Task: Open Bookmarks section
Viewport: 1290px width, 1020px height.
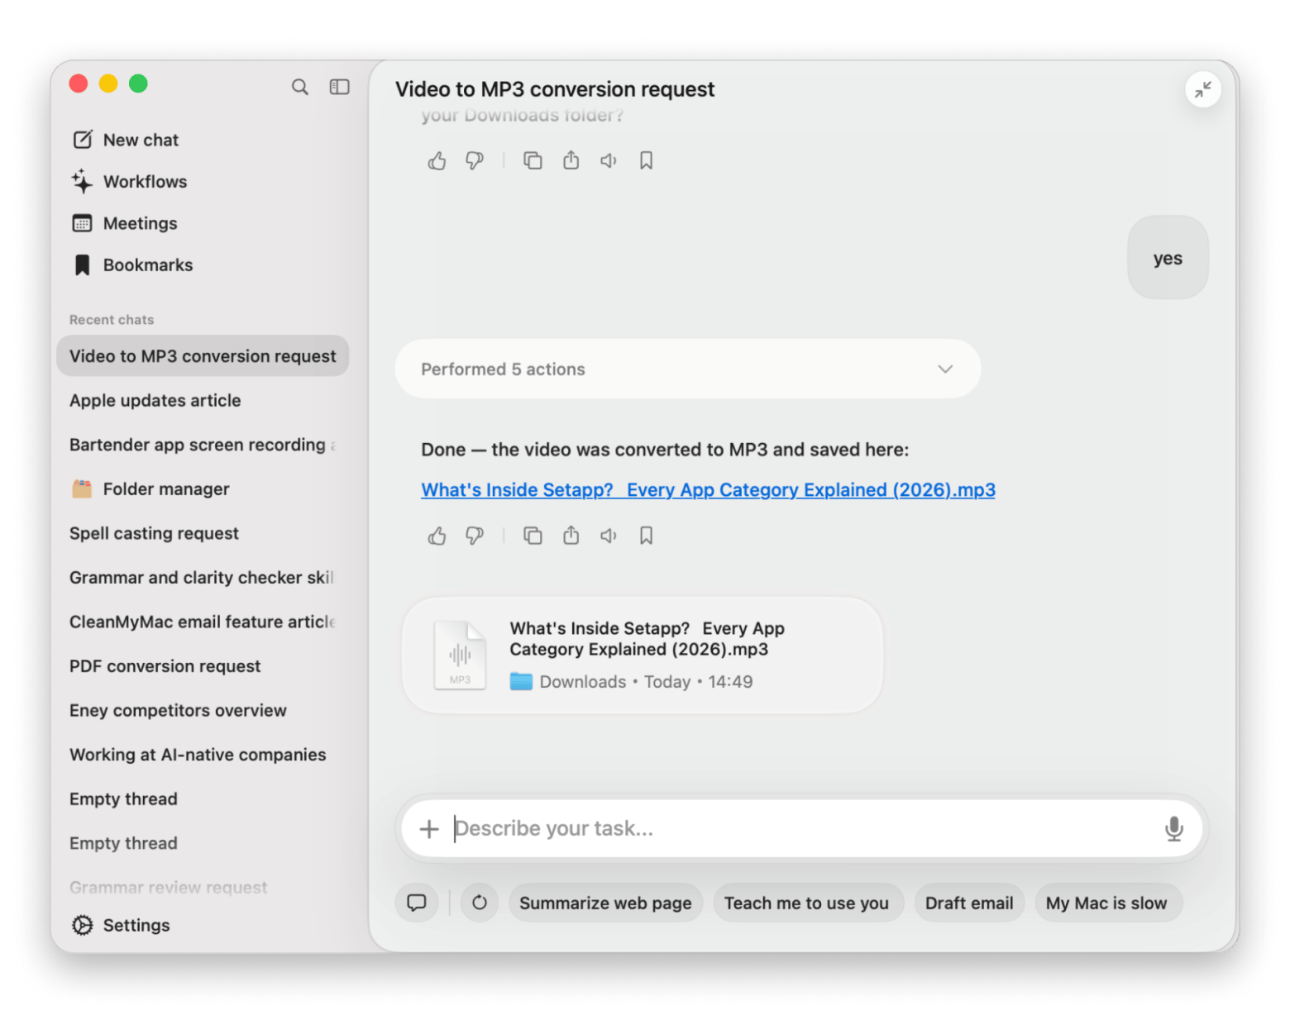Action: [132, 265]
